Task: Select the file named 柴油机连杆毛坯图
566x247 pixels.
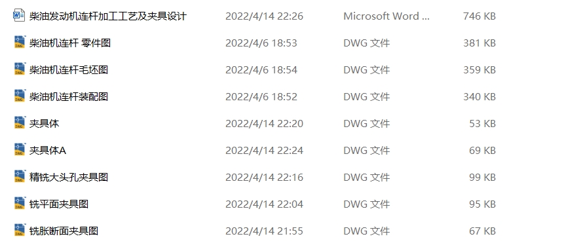Action: 69,69
